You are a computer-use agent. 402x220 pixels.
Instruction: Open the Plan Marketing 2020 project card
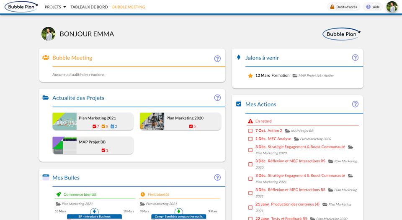coord(180,121)
